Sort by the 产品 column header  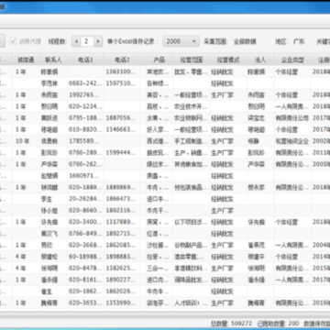pos(159,60)
